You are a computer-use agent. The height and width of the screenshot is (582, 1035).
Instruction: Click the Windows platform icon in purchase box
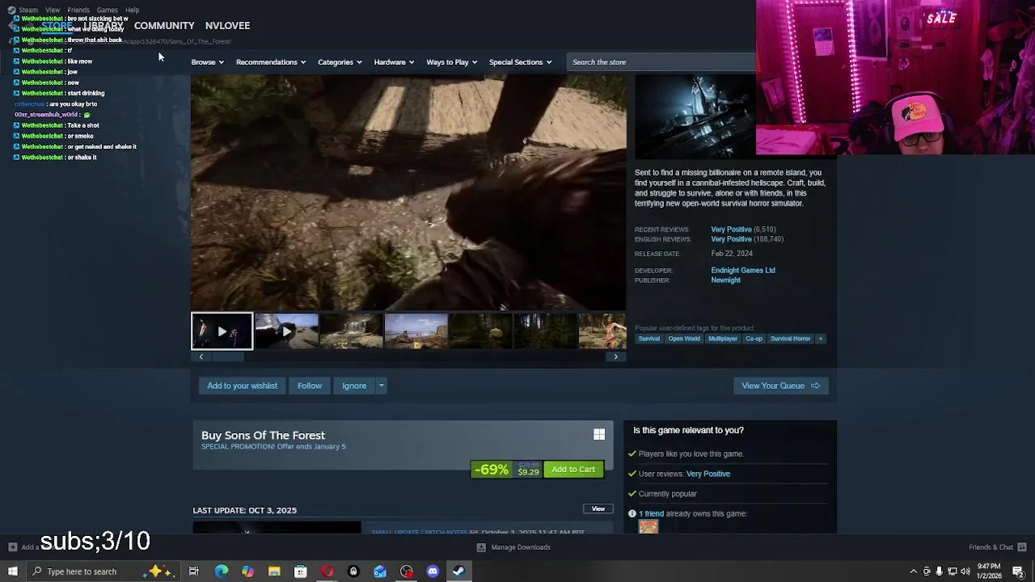[599, 435]
